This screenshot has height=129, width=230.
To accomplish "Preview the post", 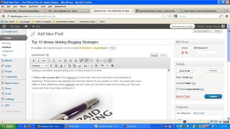I will pyautogui.click(x=213, y=71).
